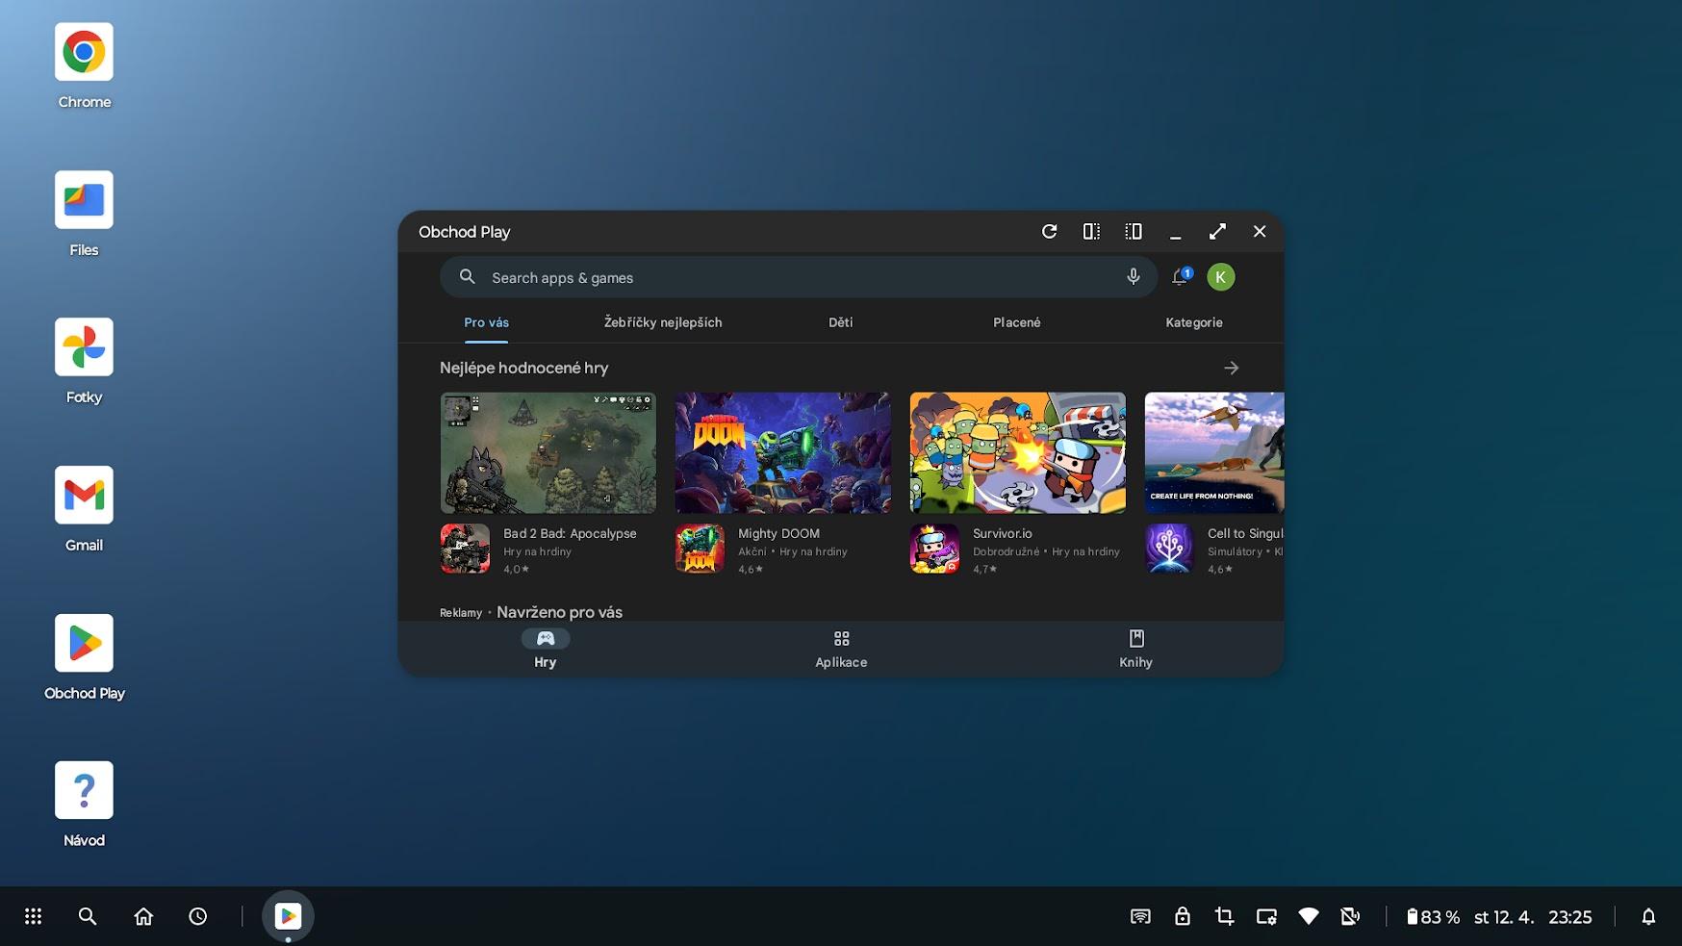Click the Cell to Singularity app icon
Viewport: 1682px width, 946px height.
tap(1169, 549)
